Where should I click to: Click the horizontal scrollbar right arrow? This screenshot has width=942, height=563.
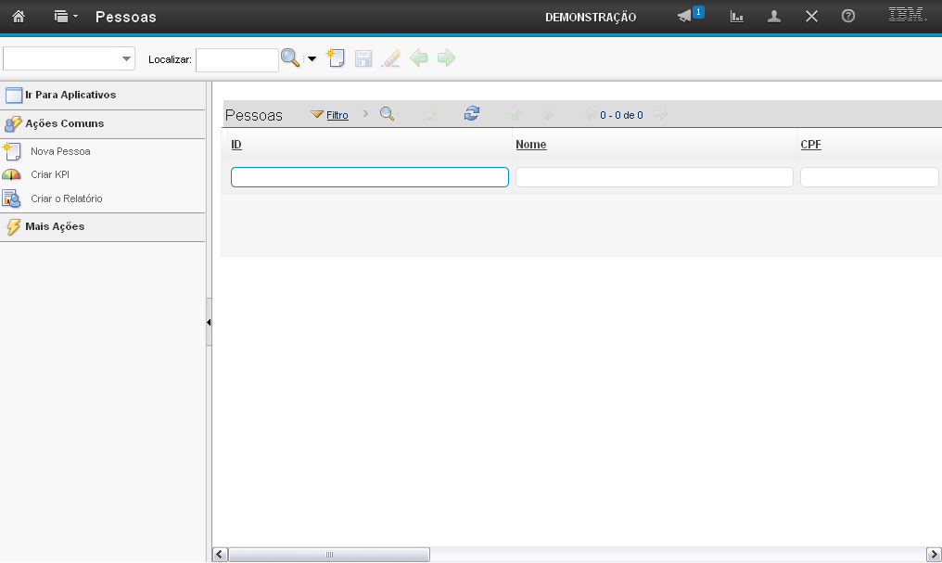pyautogui.click(x=933, y=555)
